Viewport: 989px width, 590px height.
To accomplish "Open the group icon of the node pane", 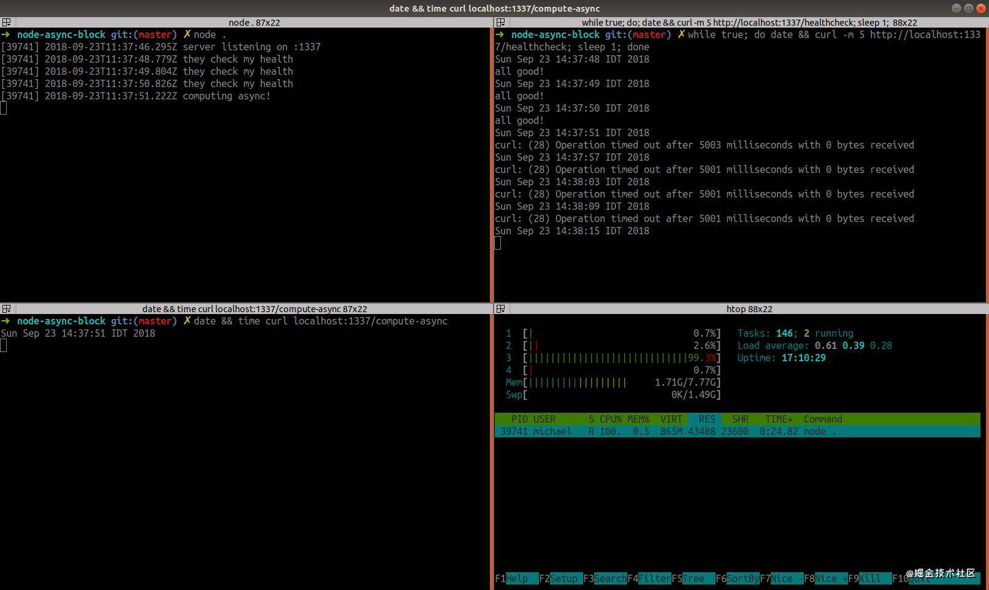I will [x=6, y=22].
